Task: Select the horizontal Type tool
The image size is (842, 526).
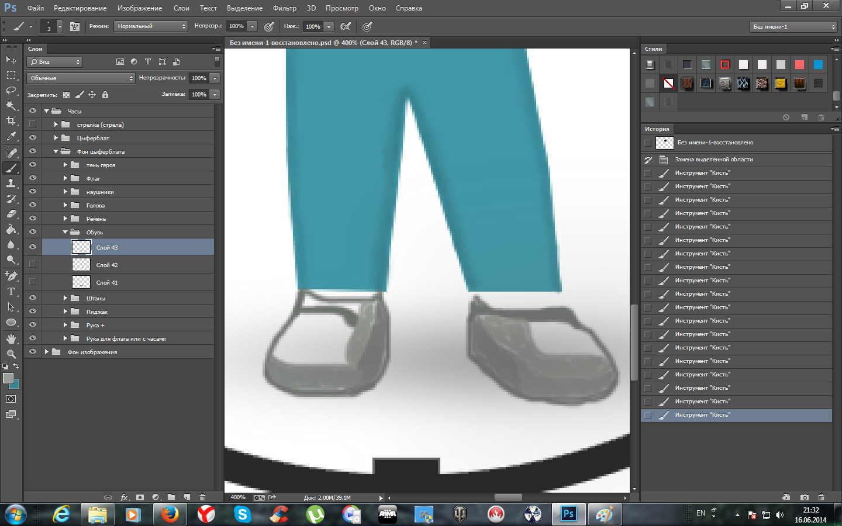Action: pyautogui.click(x=11, y=292)
